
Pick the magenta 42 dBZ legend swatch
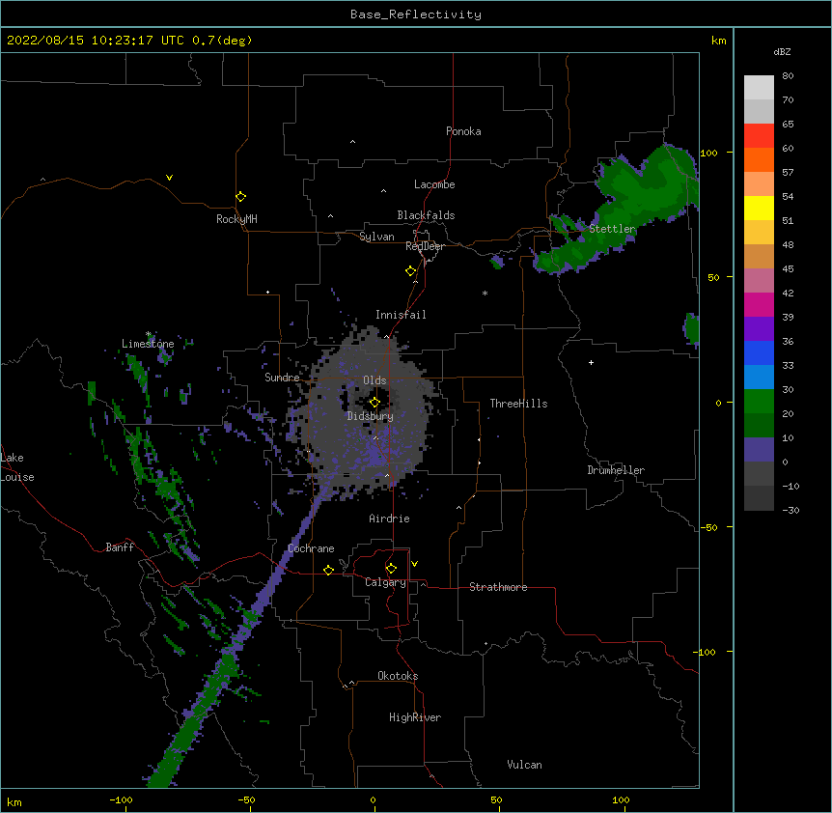(759, 304)
